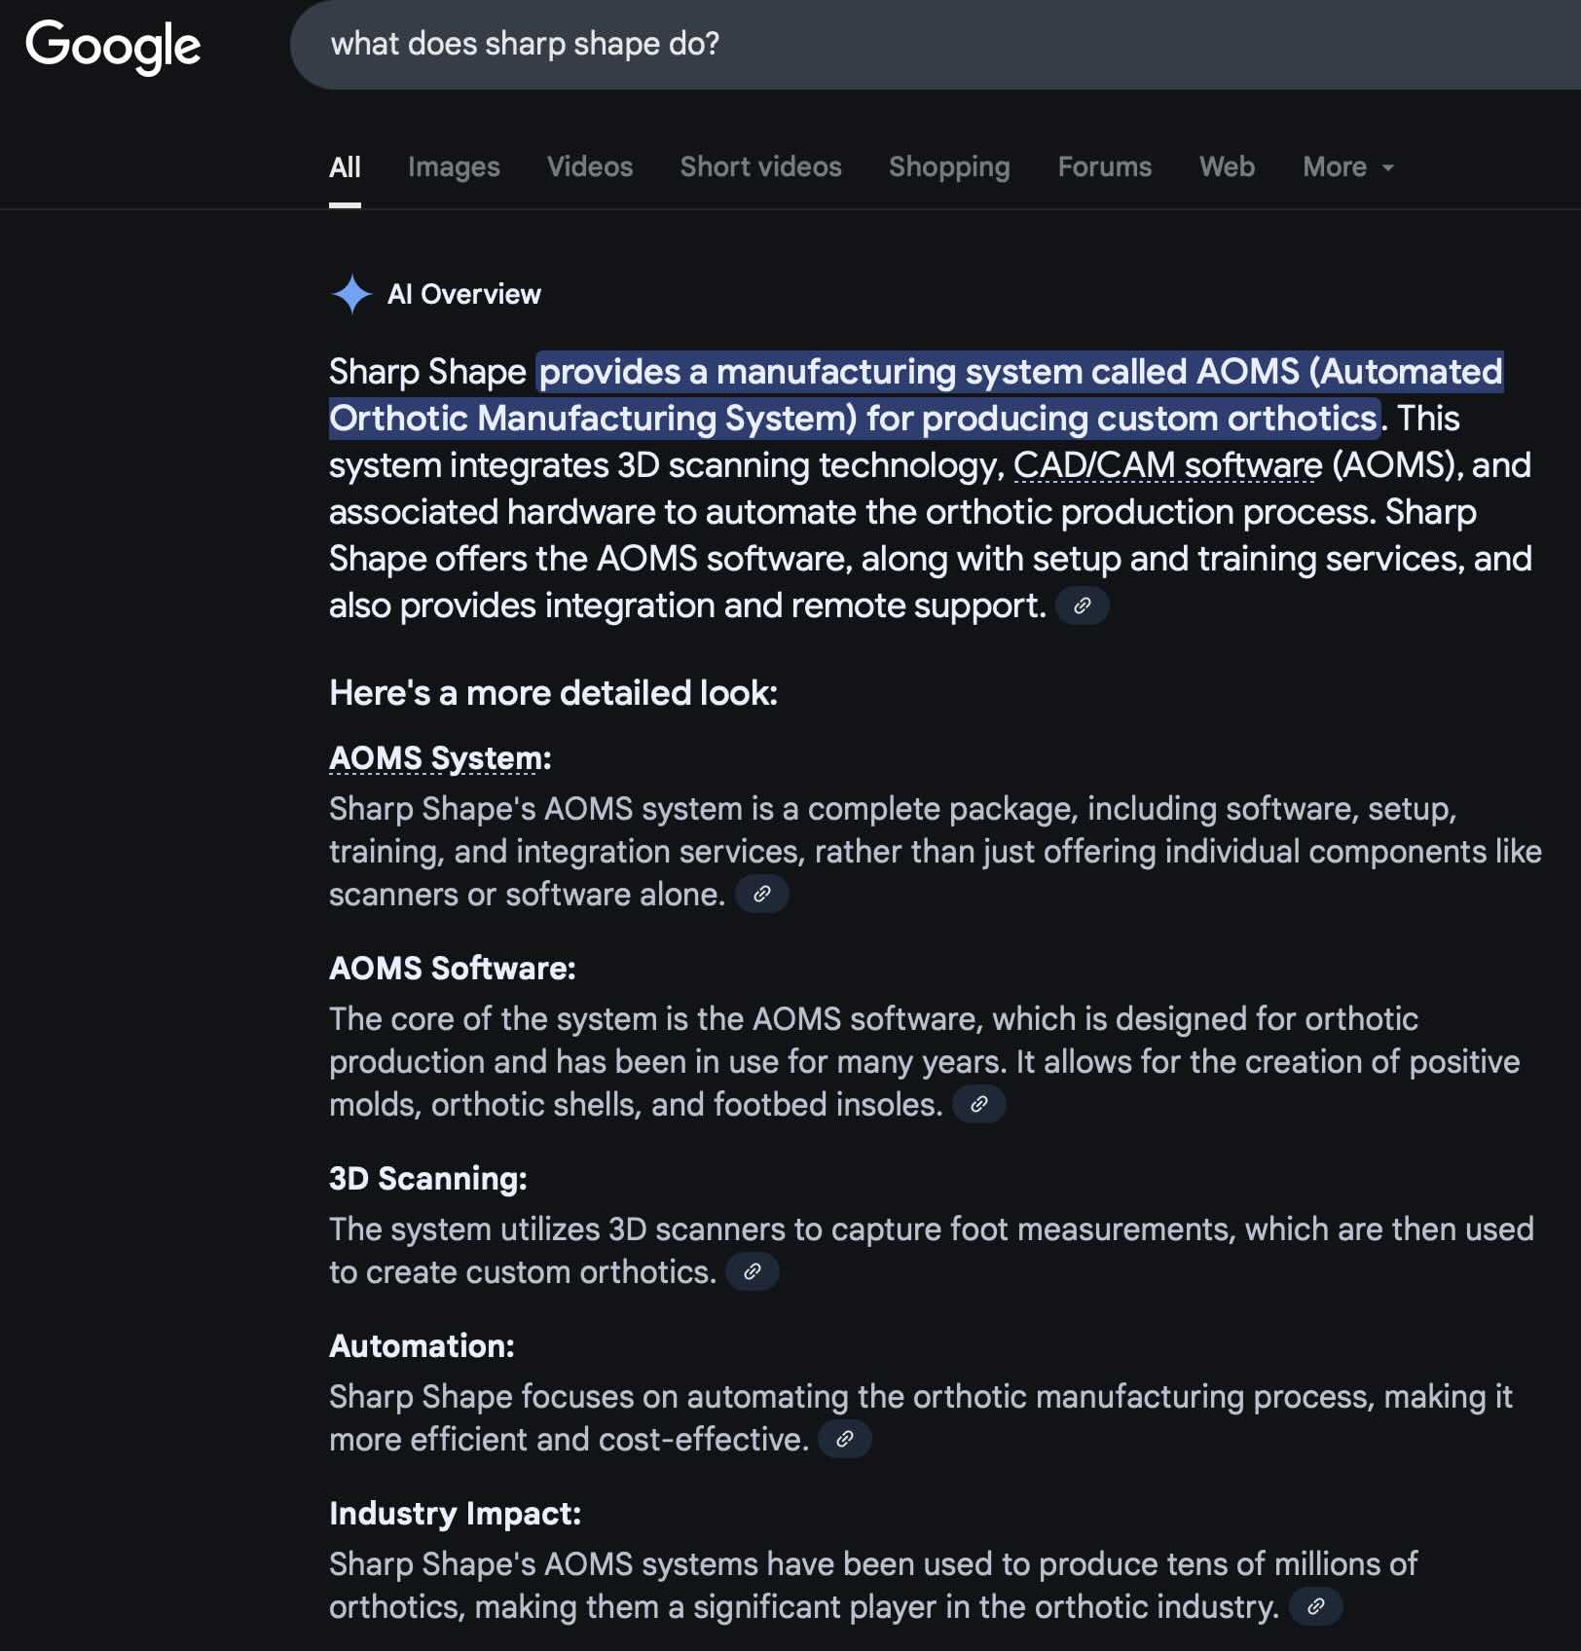Click into the search query input field
Screen dimensions: 1581x1651
point(935,45)
